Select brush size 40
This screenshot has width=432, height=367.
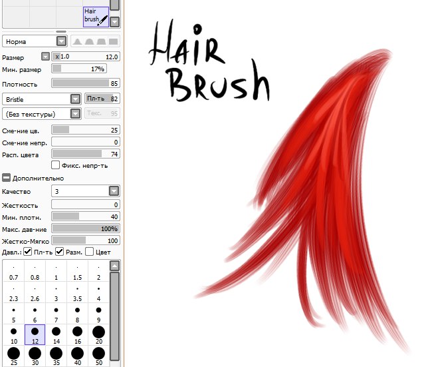point(77,356)
